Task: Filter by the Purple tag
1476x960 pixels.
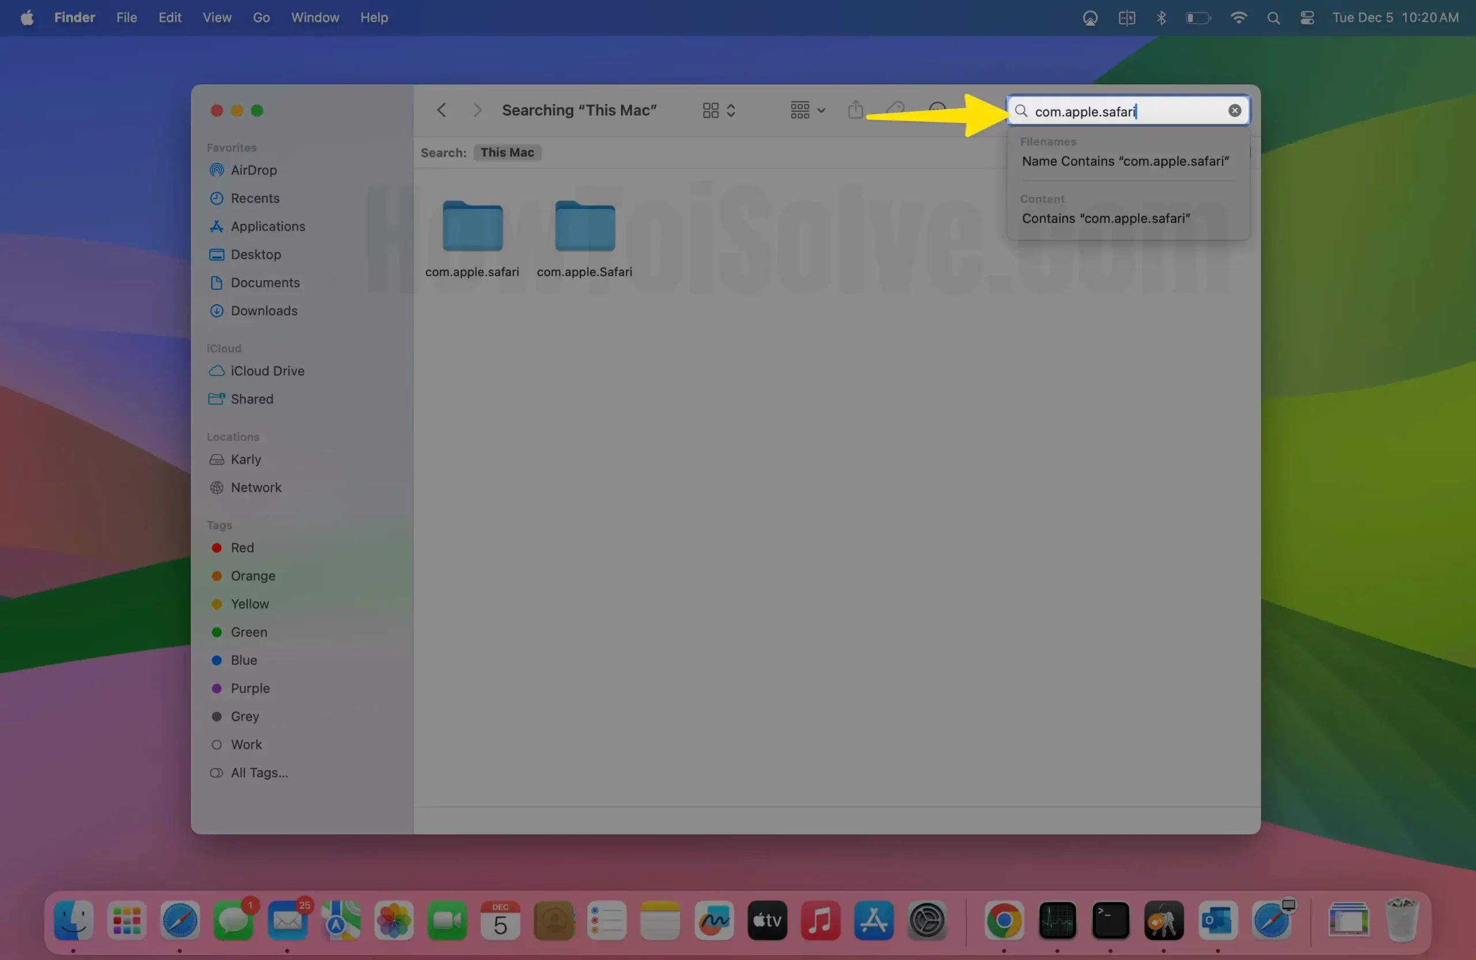Action: pos(240,688)
